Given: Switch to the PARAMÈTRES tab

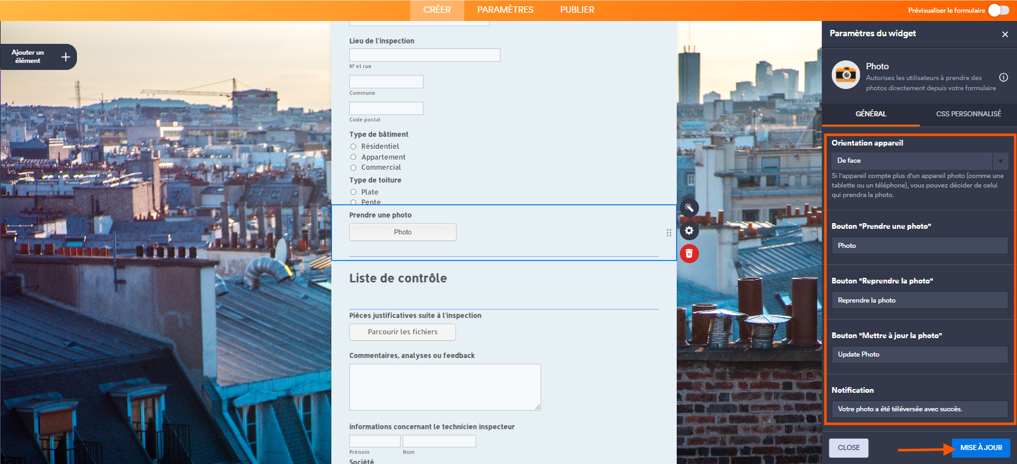Looking at the screenshot, I should [x=506, y=10].
